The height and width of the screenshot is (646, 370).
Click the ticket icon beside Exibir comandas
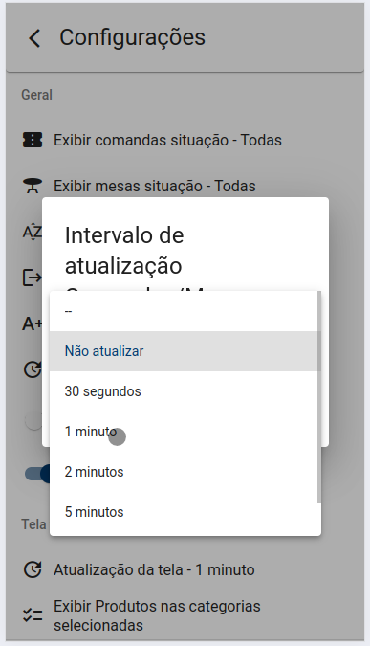point(33,140)
